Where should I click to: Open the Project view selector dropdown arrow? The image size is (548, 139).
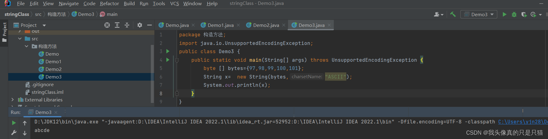coord(44,25)
